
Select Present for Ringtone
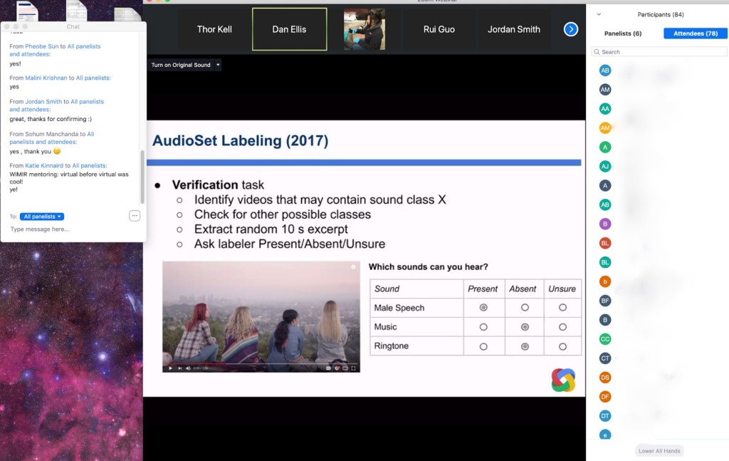pyautogui.click(x=483, y=346)
